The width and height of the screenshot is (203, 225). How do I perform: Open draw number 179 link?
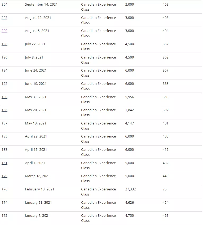pos(5,176)
